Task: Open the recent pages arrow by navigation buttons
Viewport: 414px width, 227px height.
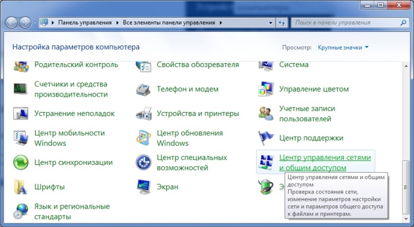Action: 35,23
